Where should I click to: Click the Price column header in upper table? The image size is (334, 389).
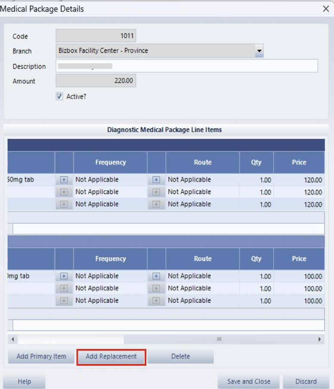point(299,162)
